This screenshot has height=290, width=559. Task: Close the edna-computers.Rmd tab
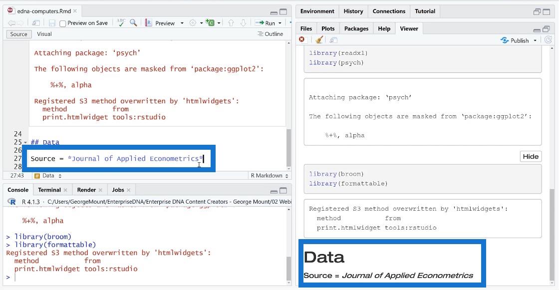(75, 11)
